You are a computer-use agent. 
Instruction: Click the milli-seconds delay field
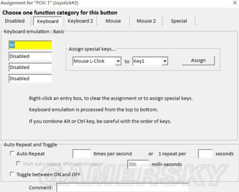pyautogui.click(x=138, y=164)
